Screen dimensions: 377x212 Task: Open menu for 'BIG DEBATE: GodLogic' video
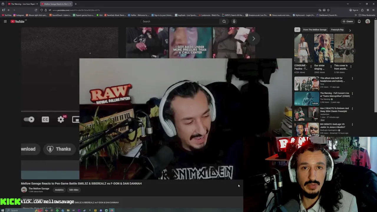click(x=352, y=125)
